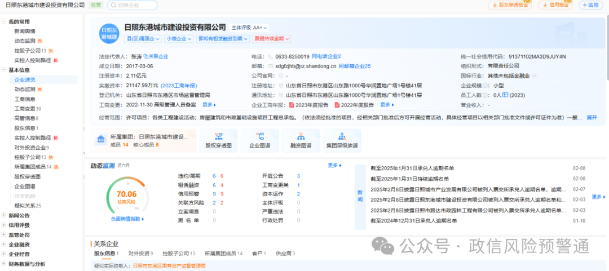609x271 pixels.
Task: Switch to the 控股子公司 tab
Action: click(179, 254)
